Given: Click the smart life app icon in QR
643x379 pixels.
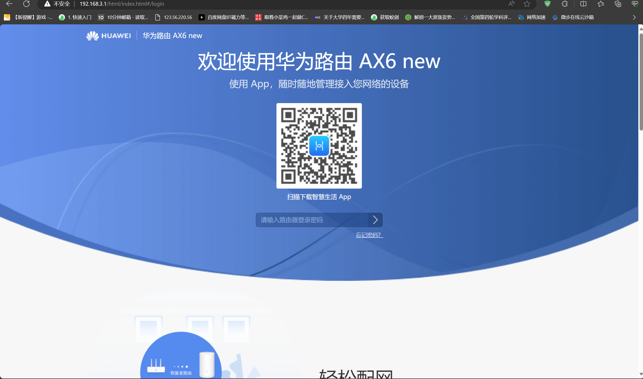Looking at the screenshot, I should pos(319,146).
